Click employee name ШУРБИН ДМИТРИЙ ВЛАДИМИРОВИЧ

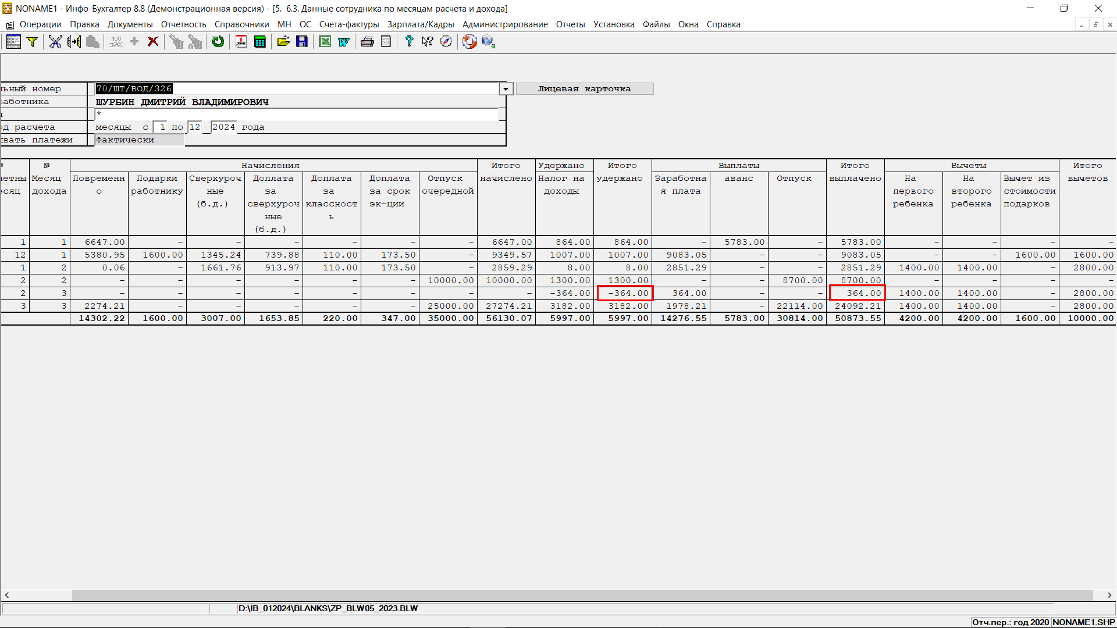182,102
